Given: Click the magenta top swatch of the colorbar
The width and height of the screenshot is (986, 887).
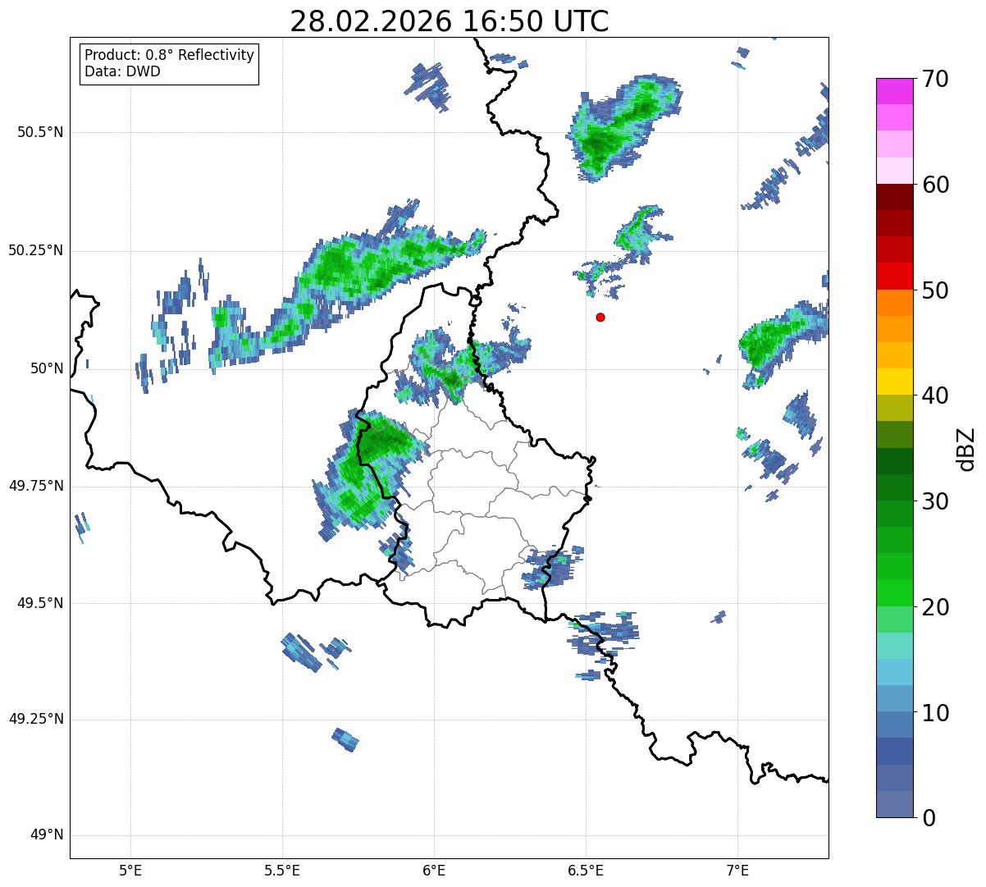Looking at the screenshot, I should [x=894, y=91].
